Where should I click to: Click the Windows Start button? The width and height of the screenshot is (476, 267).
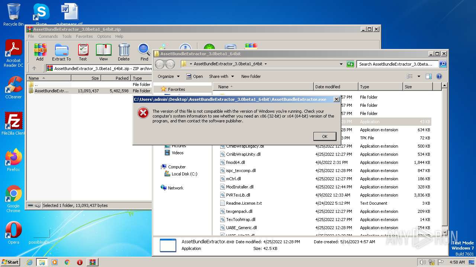tap(10, 262)
